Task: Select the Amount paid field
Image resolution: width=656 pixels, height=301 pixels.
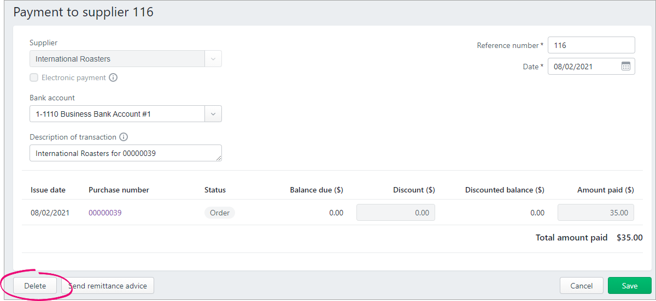Action: pos(596,213)
